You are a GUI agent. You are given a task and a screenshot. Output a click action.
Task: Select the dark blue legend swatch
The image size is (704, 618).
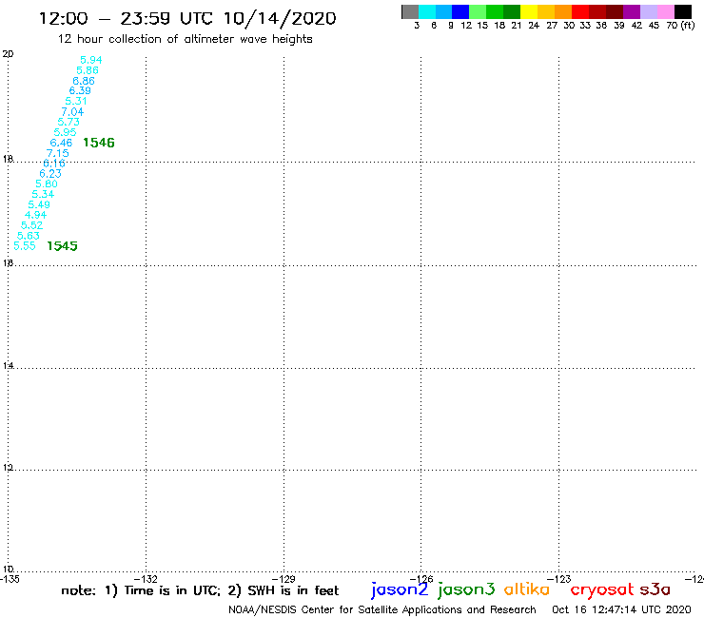(x=460, y=11)
